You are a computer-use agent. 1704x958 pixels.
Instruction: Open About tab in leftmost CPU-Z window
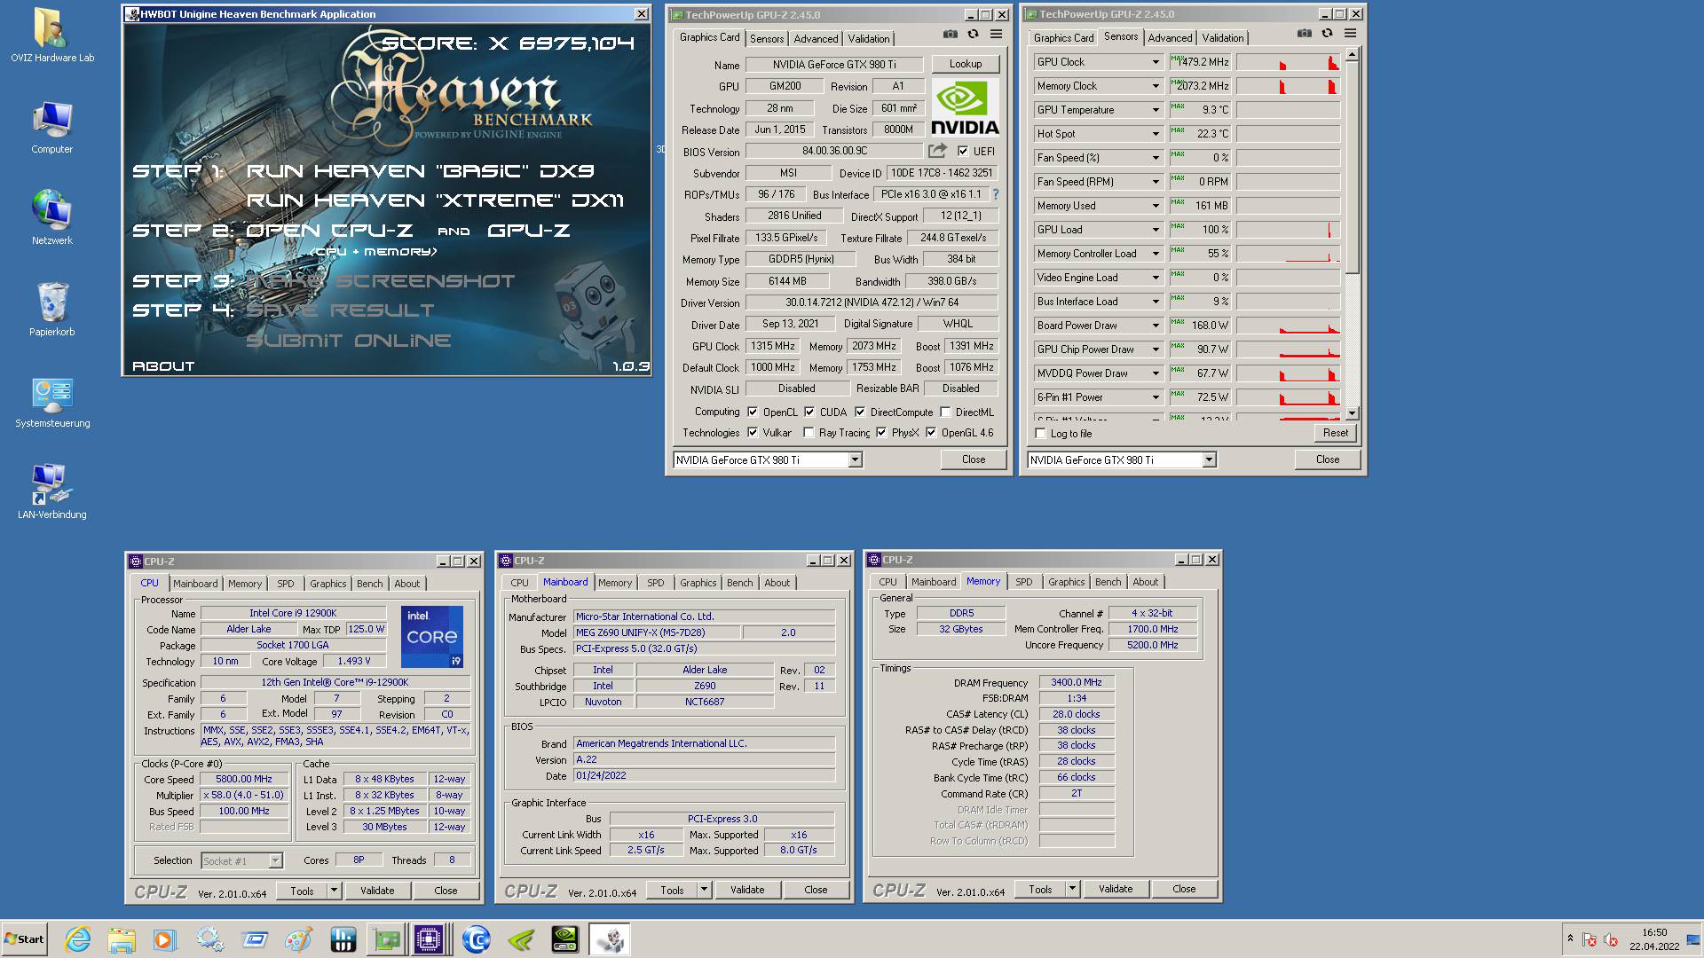pyautogui.click(x=407, y=584)
